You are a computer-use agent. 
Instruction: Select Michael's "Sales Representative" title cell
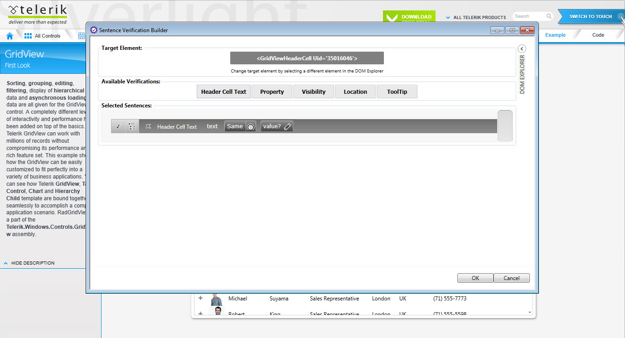(334, 299)
